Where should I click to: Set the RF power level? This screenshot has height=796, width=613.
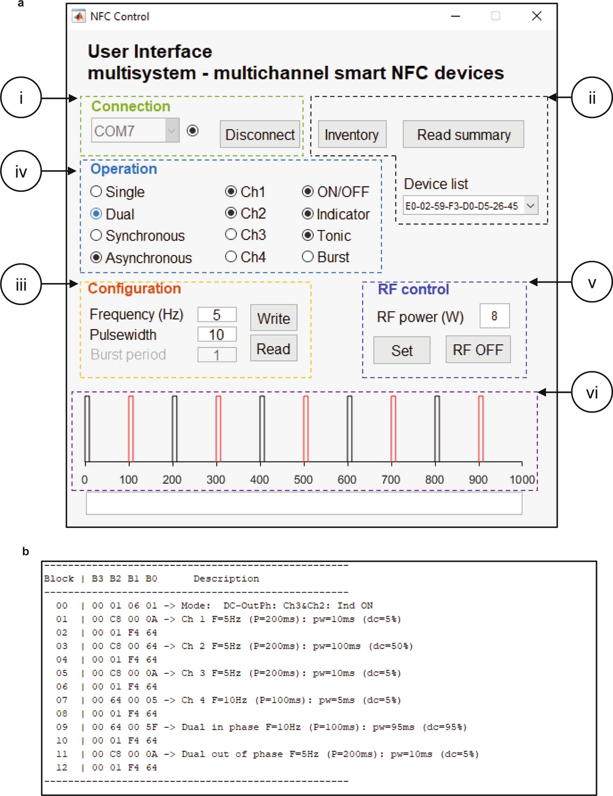click(401, 350)
